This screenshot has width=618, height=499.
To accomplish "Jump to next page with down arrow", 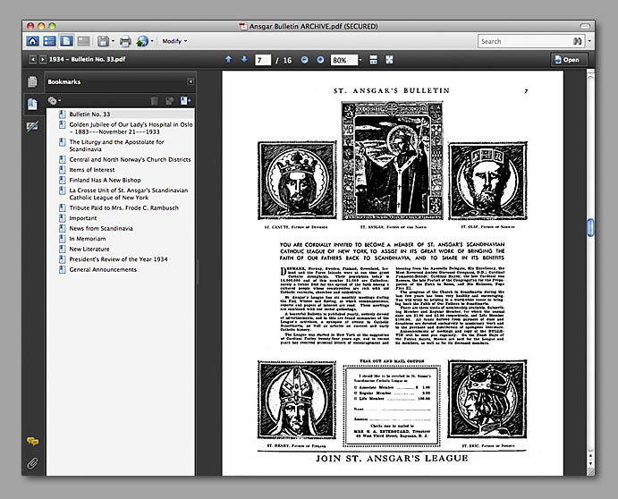I will pos(244,59).
